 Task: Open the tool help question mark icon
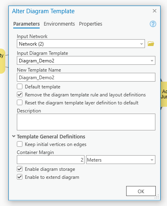[x=153, y=24]
